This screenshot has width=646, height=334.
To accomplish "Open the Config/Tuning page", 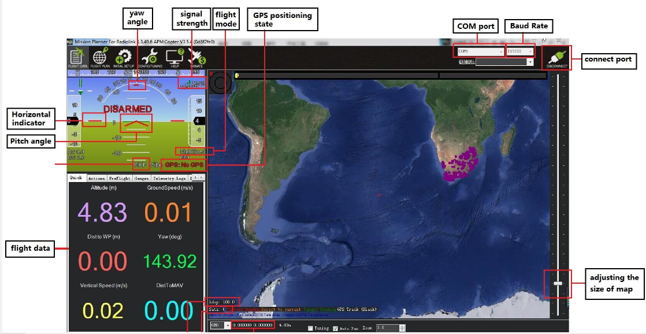I will (x=149, y=58).
